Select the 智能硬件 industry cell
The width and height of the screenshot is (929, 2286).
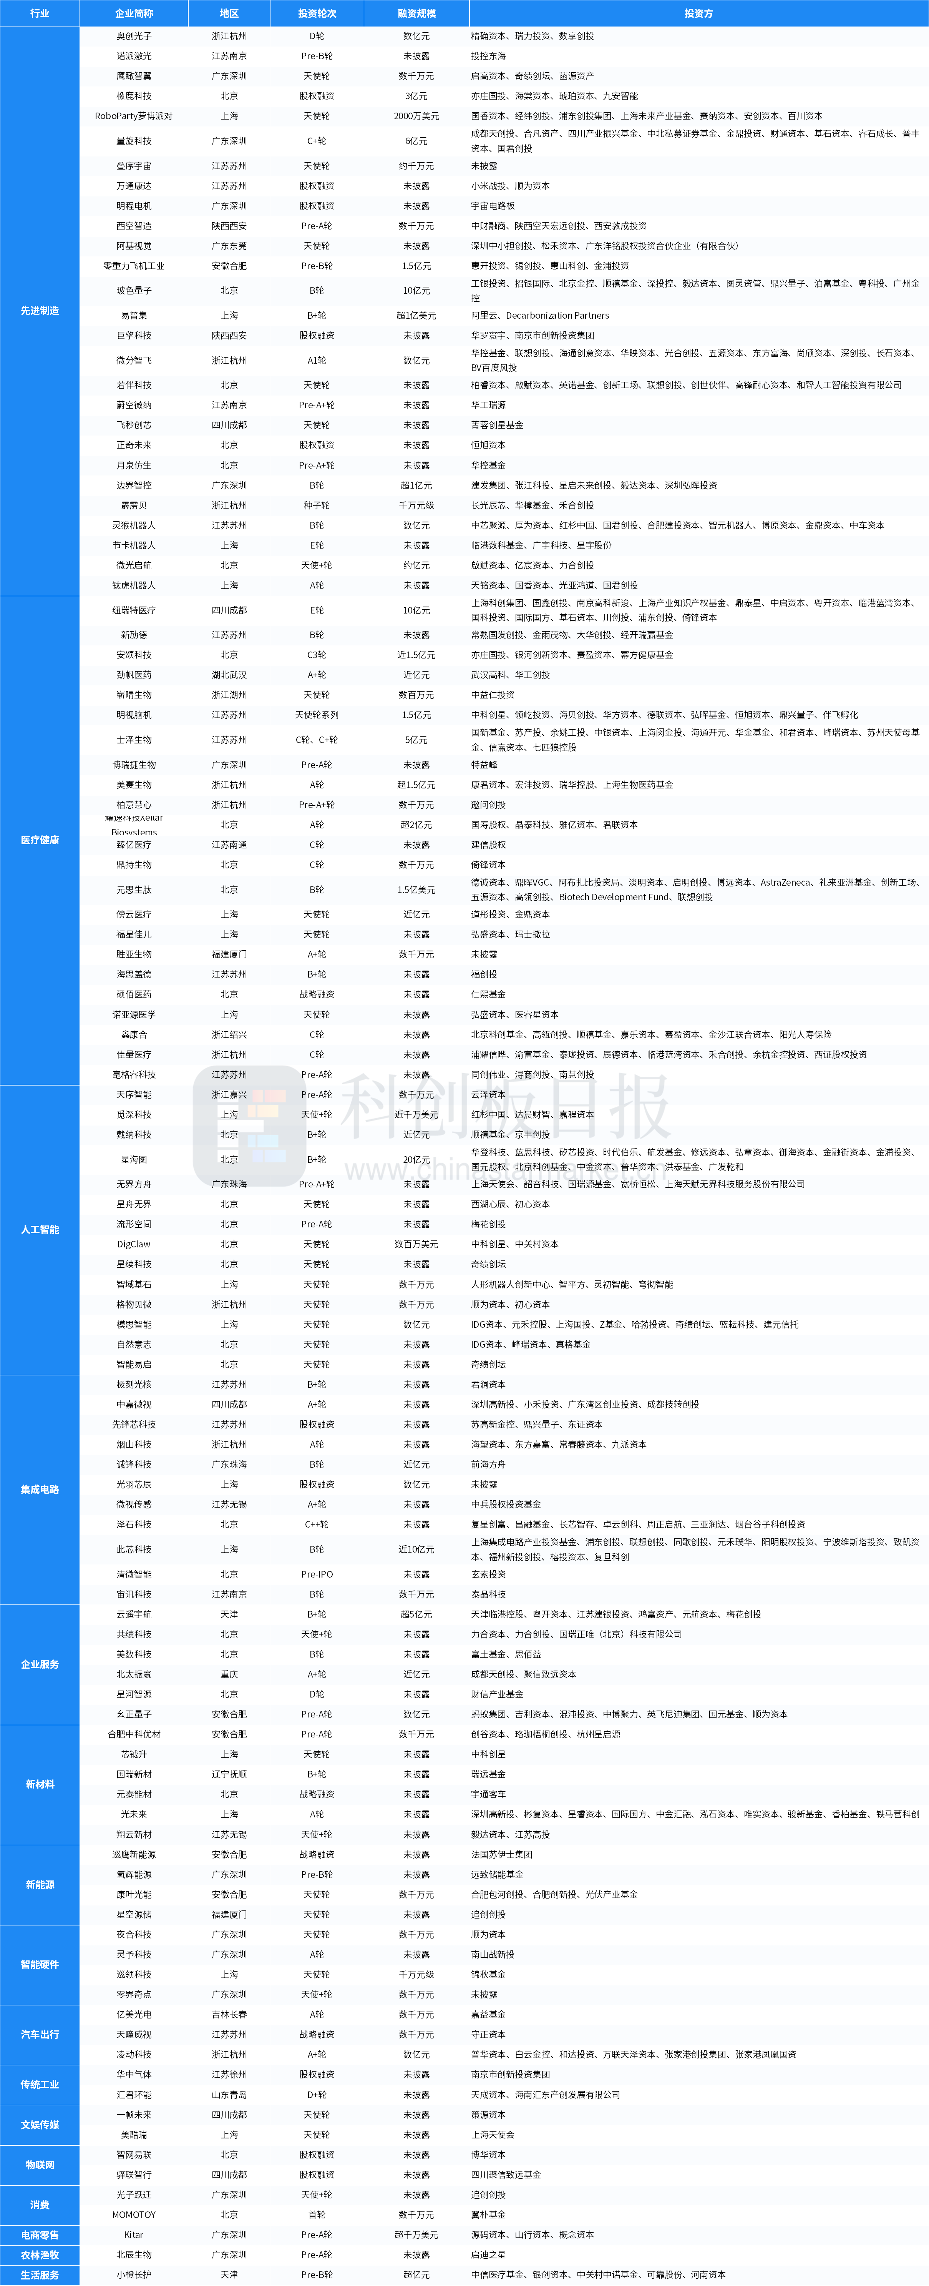tap(40, 1964)
